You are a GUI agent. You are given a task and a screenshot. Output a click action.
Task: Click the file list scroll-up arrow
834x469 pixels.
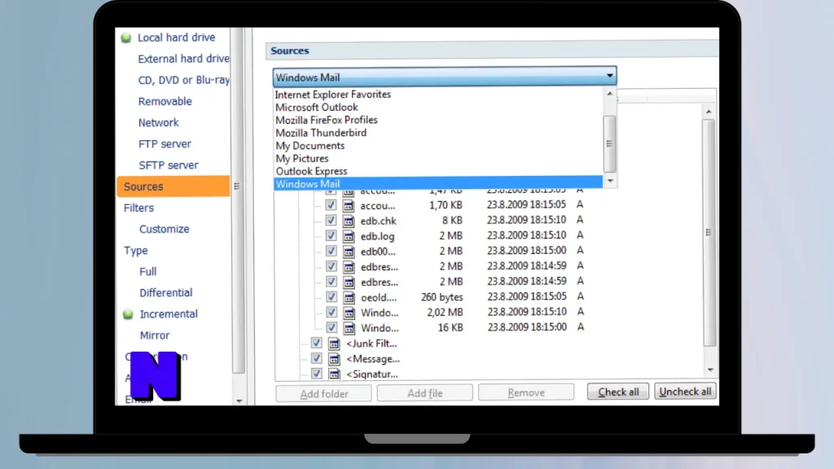click(x=709, y=112)
